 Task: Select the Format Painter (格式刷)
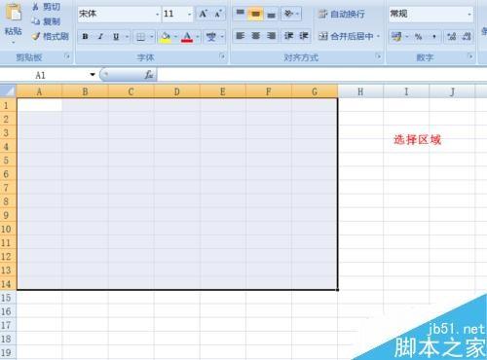pyautogui.click(x=51, y=36)
